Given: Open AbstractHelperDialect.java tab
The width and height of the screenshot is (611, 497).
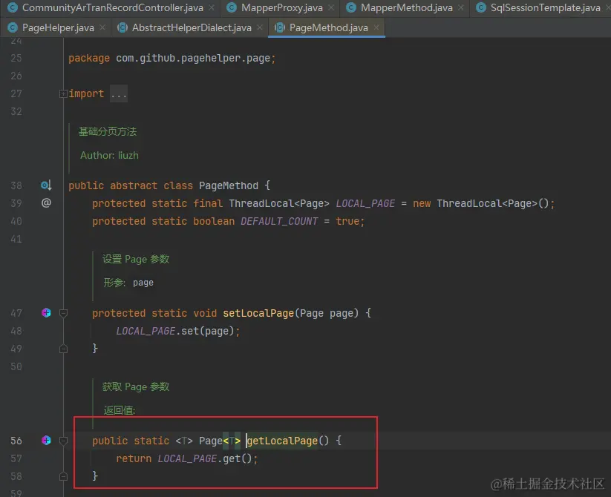Looking at the screenshot, I should (x=192, y=28).
